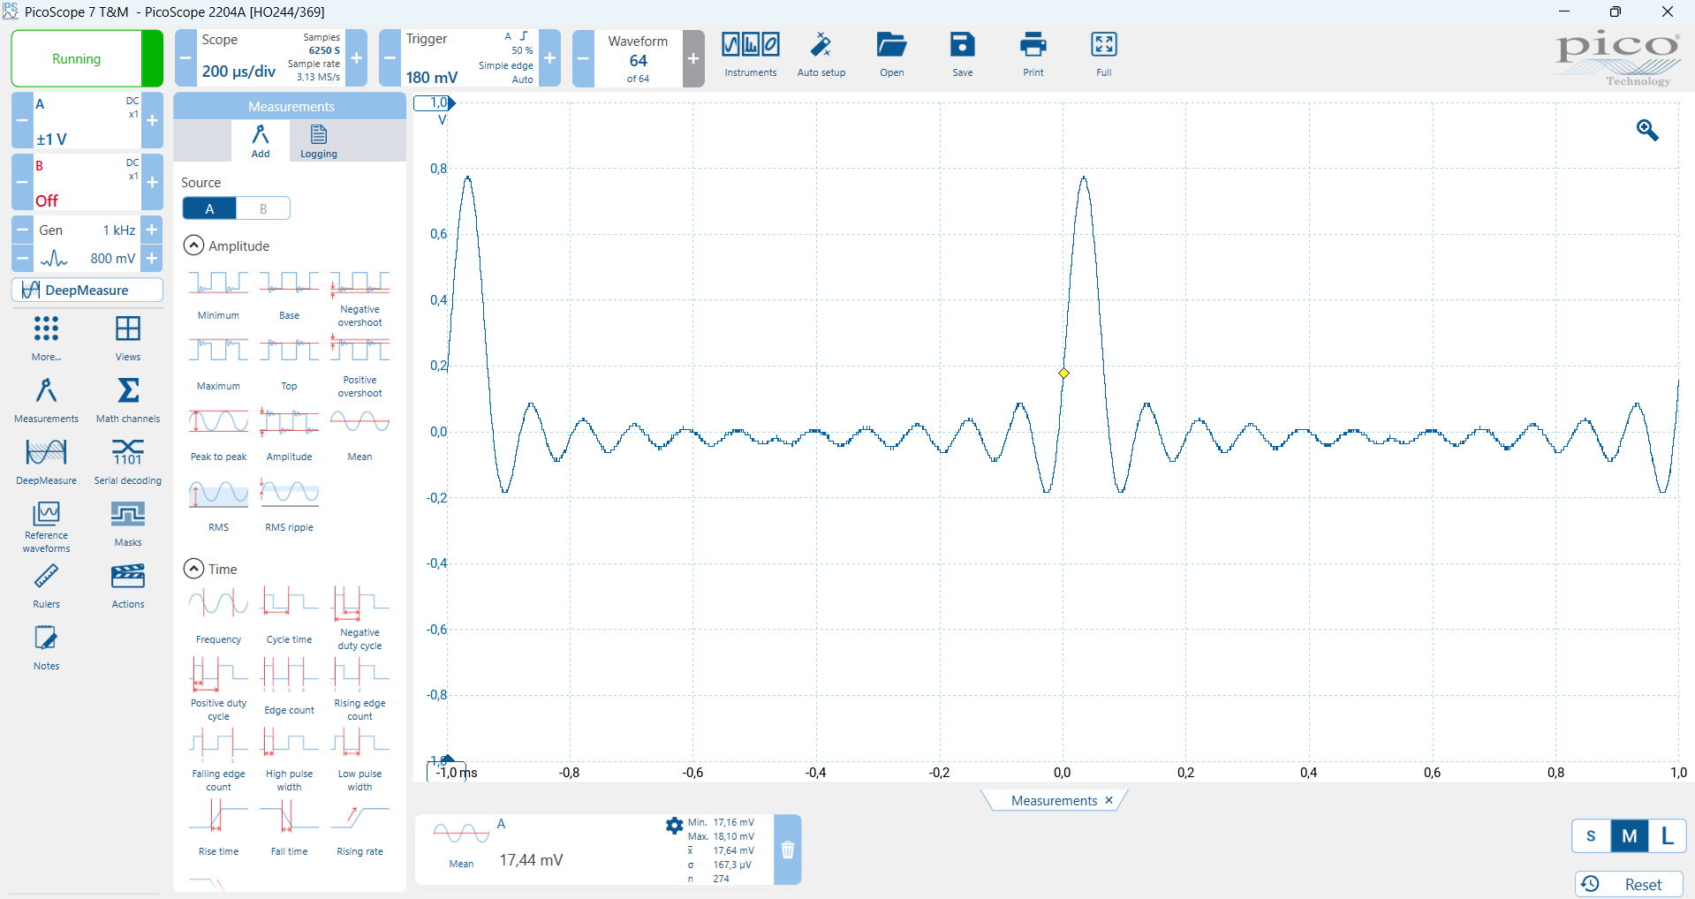Toggle the Running capture button

pos(77,59)
